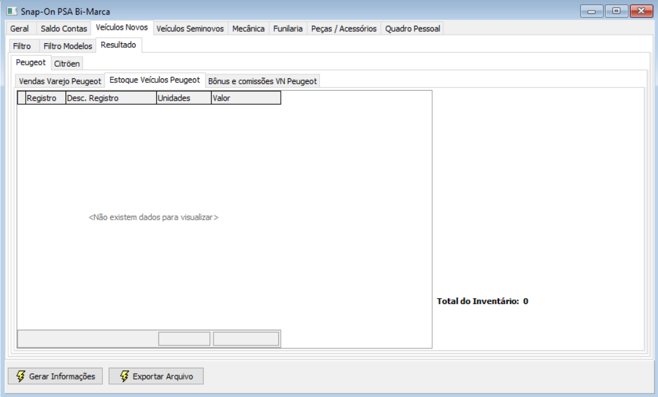Sort by Registro column header

coord(46,98)
